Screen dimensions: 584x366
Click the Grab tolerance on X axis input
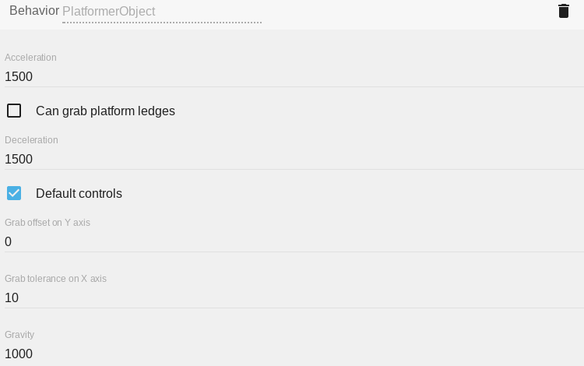coord(294,297)
